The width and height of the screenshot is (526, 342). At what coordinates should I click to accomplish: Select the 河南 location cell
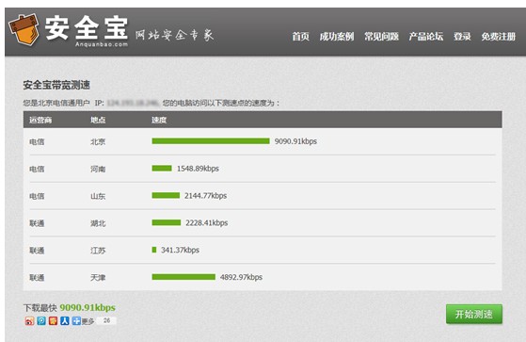[98, 169]
